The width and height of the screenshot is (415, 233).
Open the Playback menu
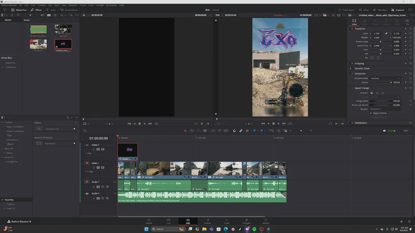tap(73, 5)
